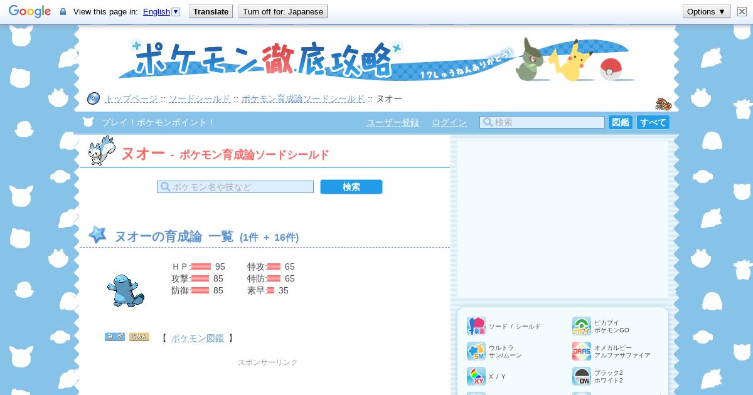
Task: Click the 攻撃 stat label
Action: coord(181,278)
